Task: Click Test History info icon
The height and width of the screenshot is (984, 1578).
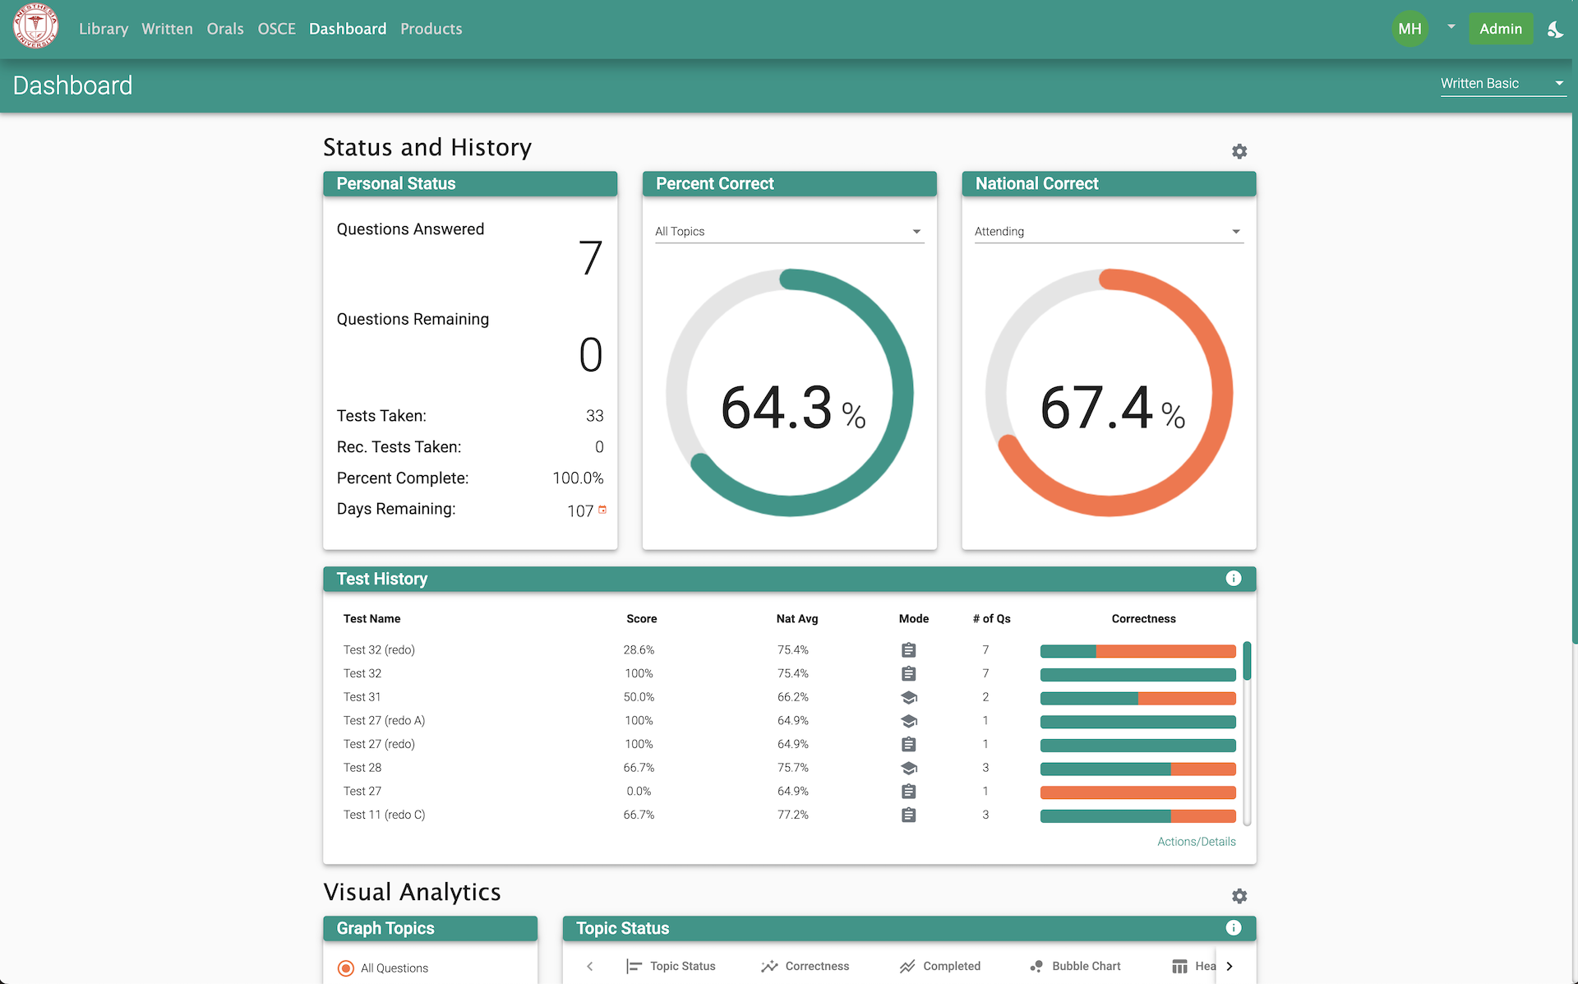Action: click(1233, 579)
